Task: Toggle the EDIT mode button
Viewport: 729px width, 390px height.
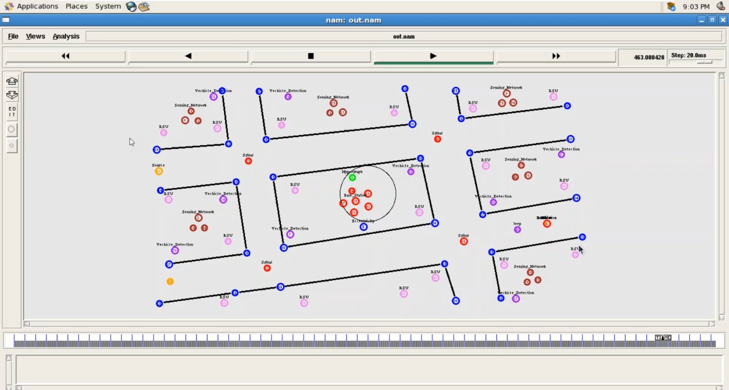Action: [x=12, y=112]
